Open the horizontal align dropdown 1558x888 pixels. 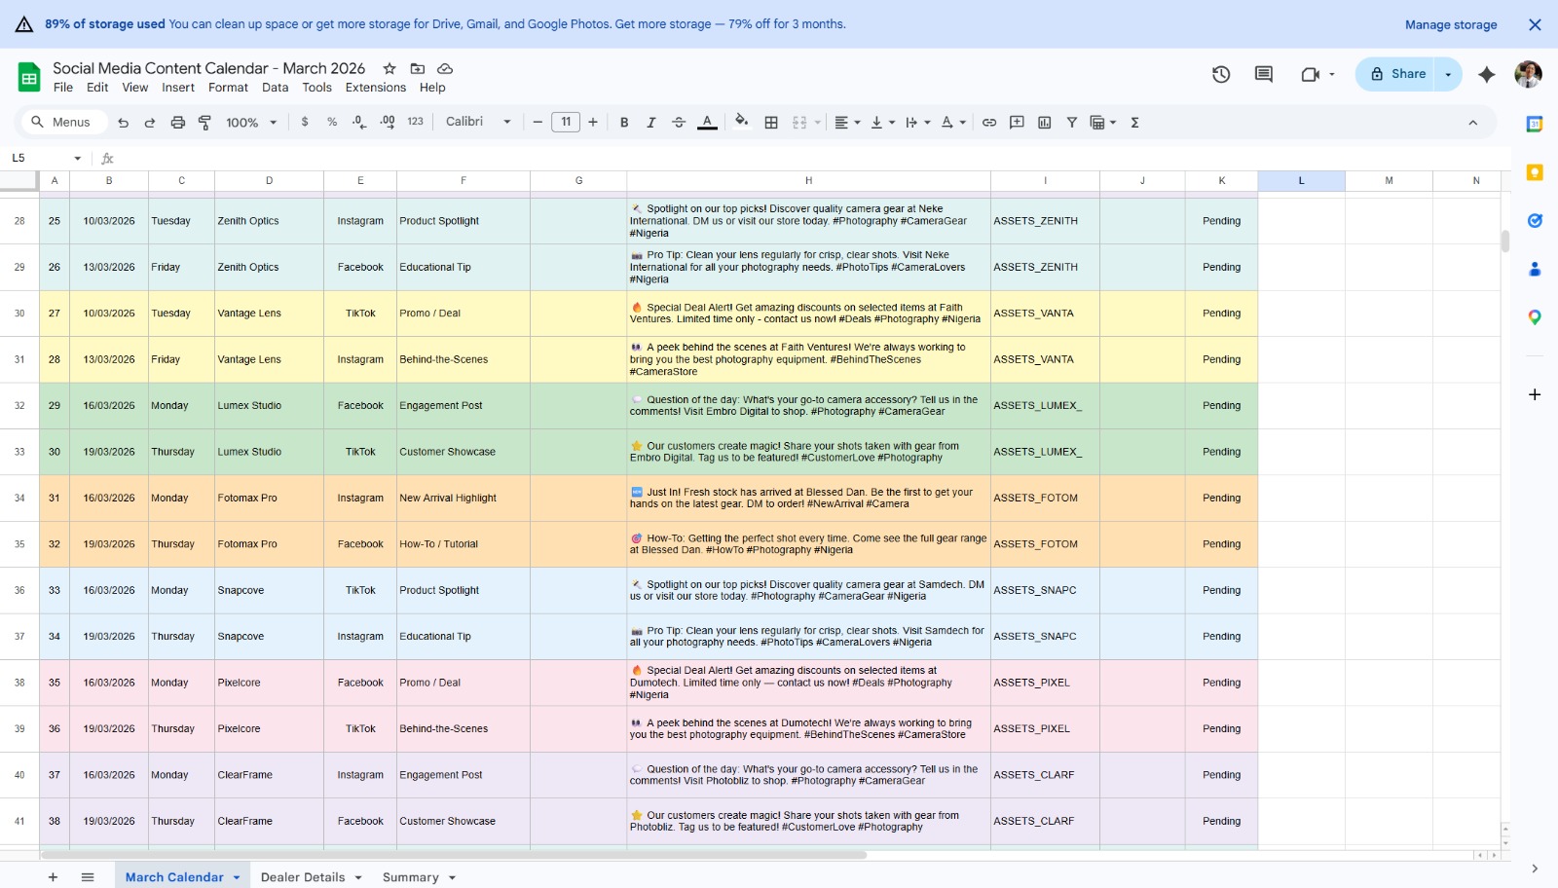847,123
